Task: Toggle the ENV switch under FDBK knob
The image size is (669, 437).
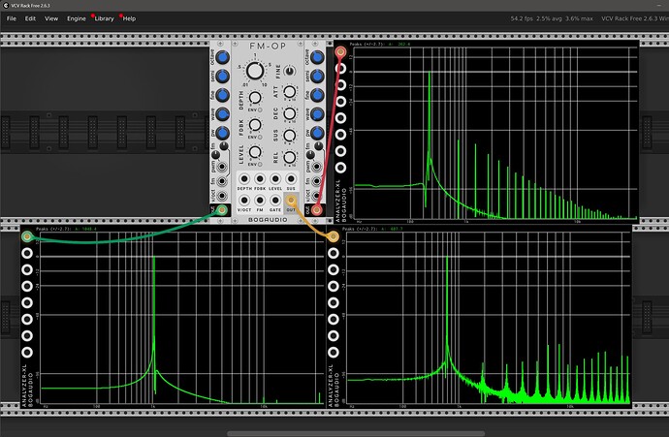Action: tap(260, 137)
